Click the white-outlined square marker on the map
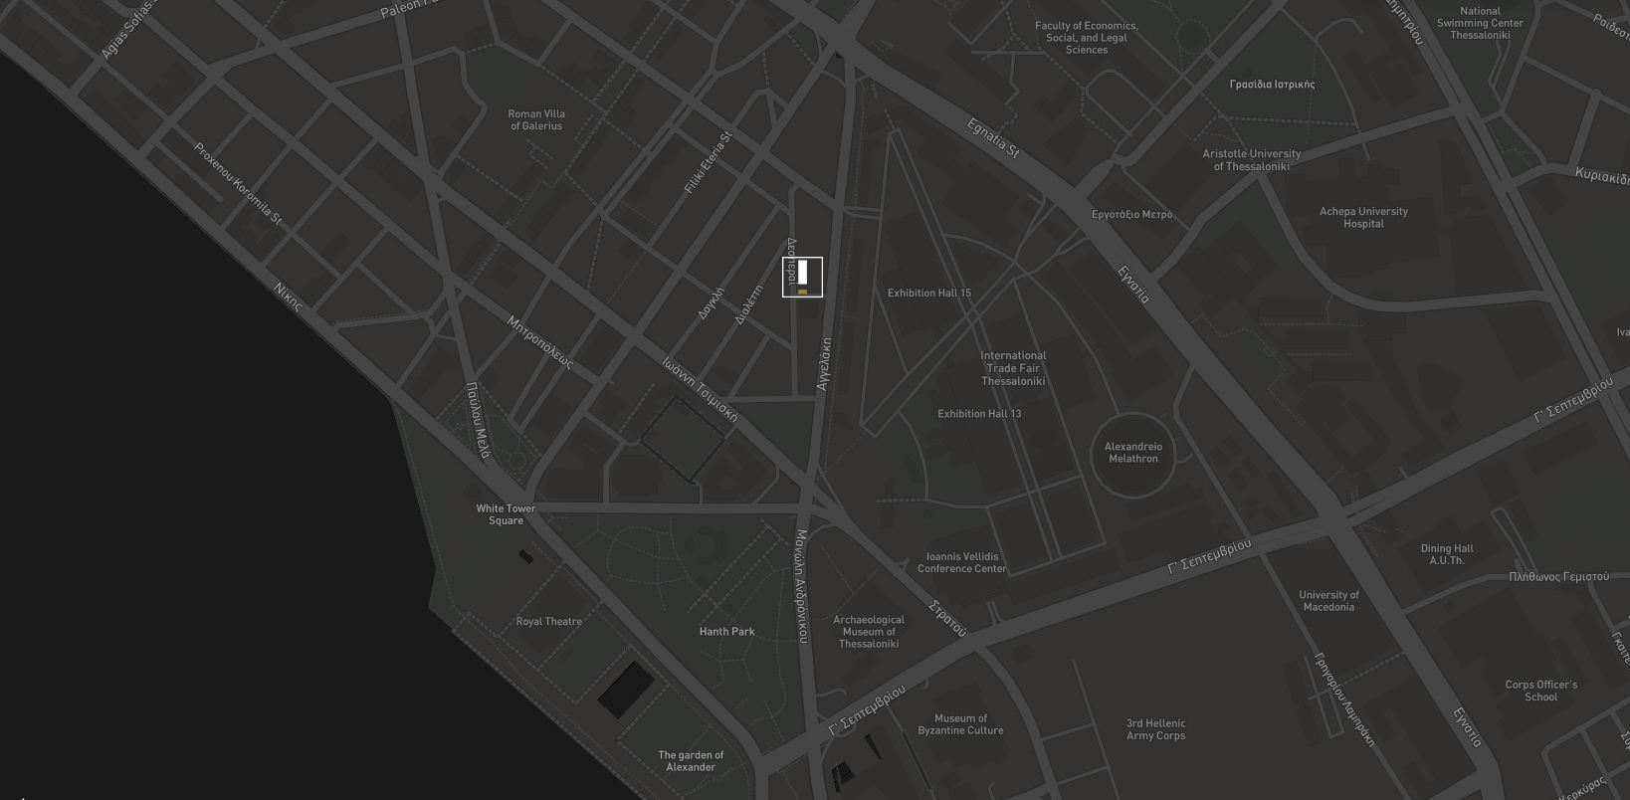 tap(802, 277)
